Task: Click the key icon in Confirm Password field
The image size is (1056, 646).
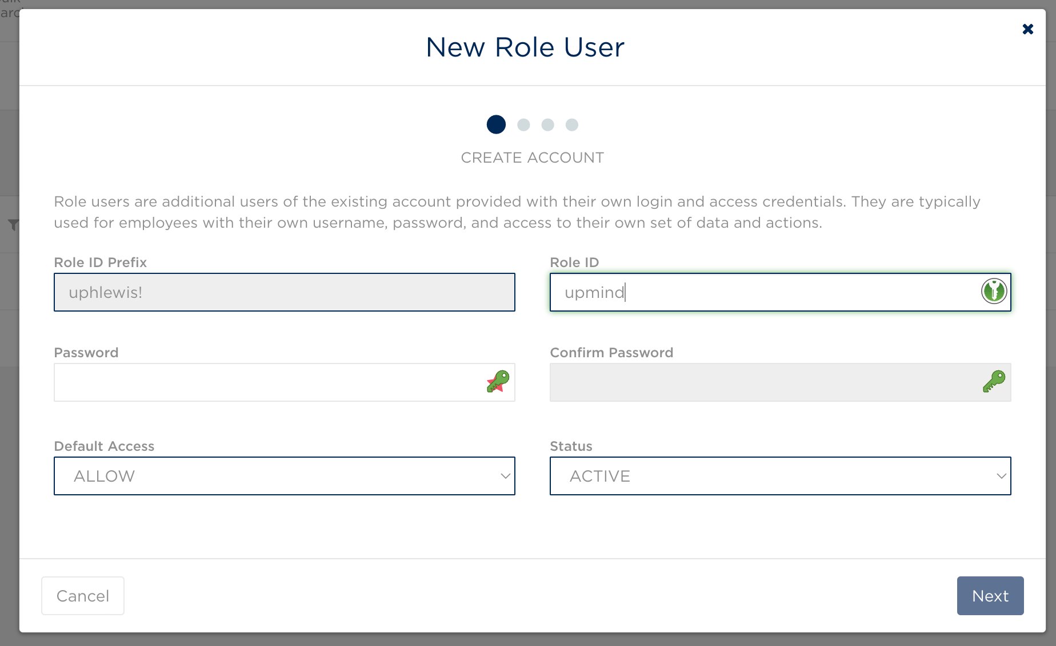Action: pyautogui.click(x=994, y=382)
